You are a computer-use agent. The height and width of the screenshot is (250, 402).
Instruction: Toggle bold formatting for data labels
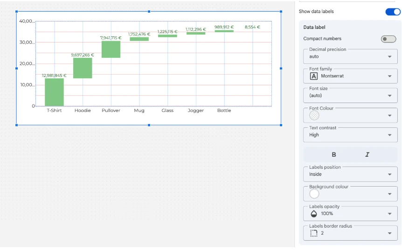tap(333, 154)
